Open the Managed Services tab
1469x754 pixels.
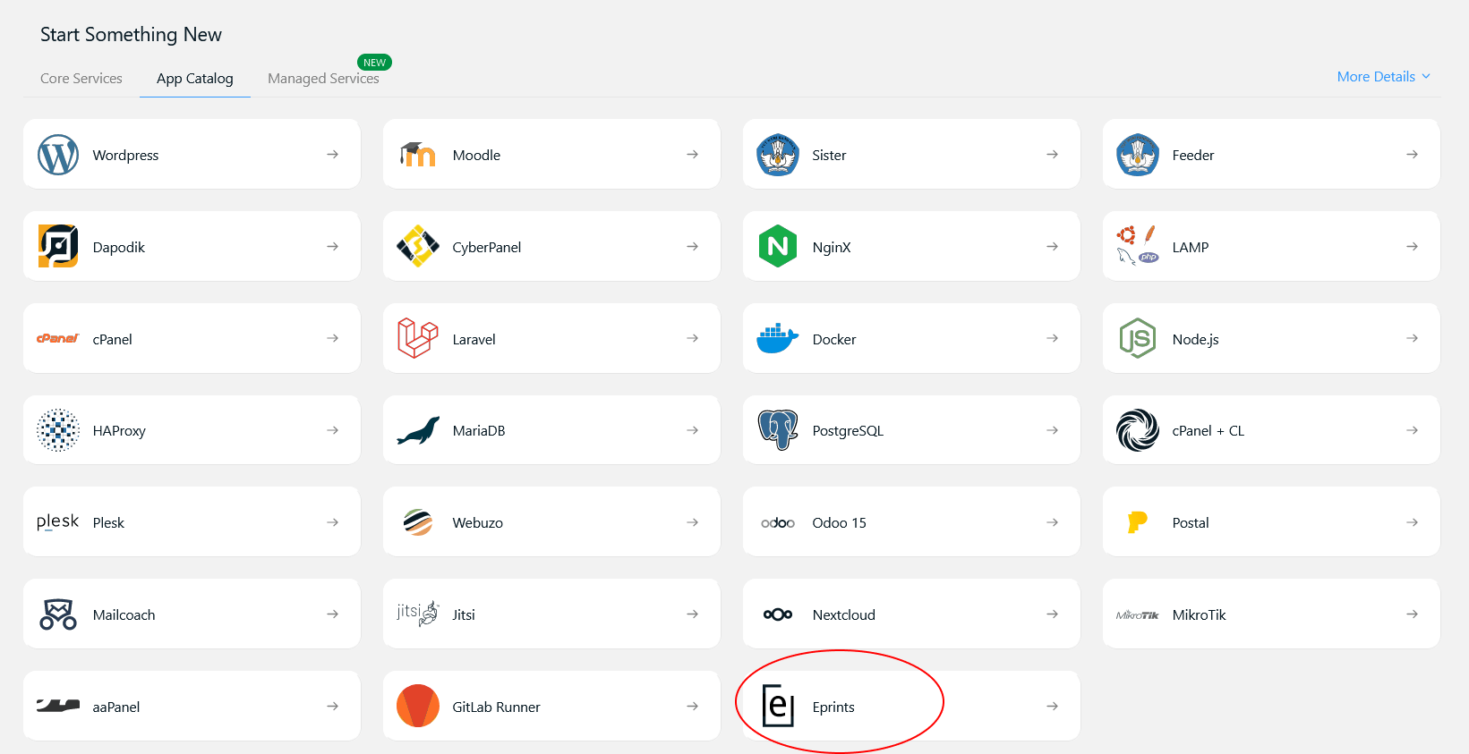pos(323,79)
